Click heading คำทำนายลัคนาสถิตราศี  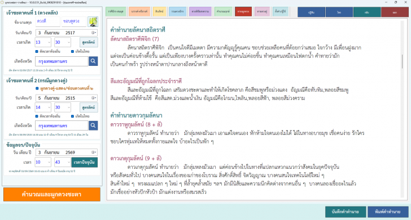click(138, 30)
